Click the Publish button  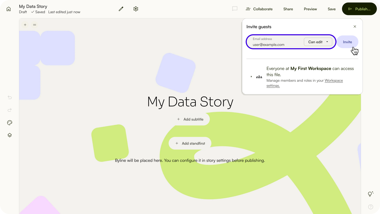[x=359, y=9]
